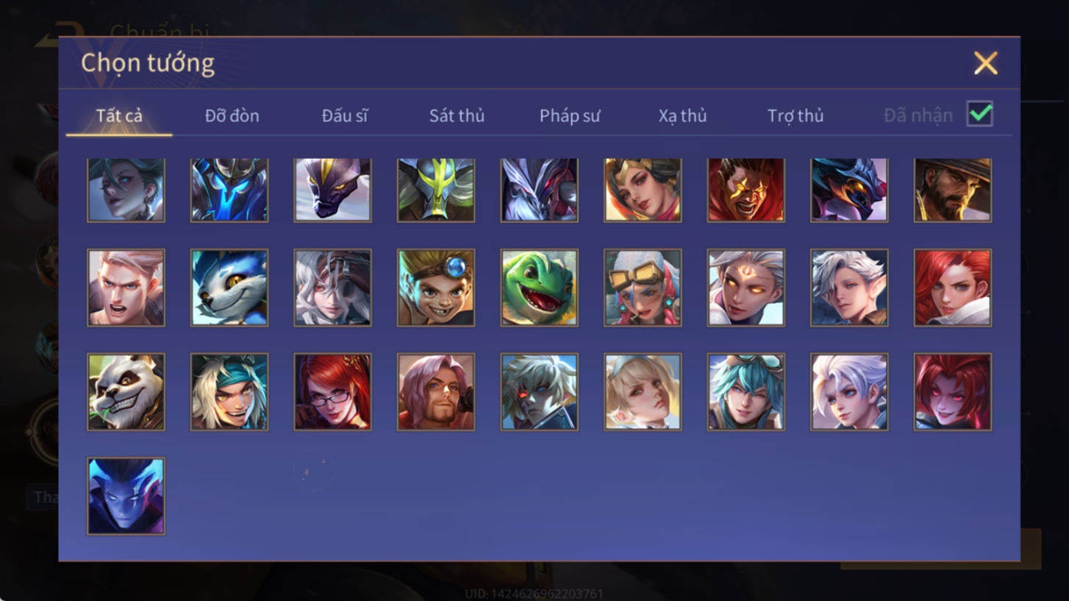1069x601 pixels.
Task: Select the bearded cowboy hat hero
Action: coord(952,190)
